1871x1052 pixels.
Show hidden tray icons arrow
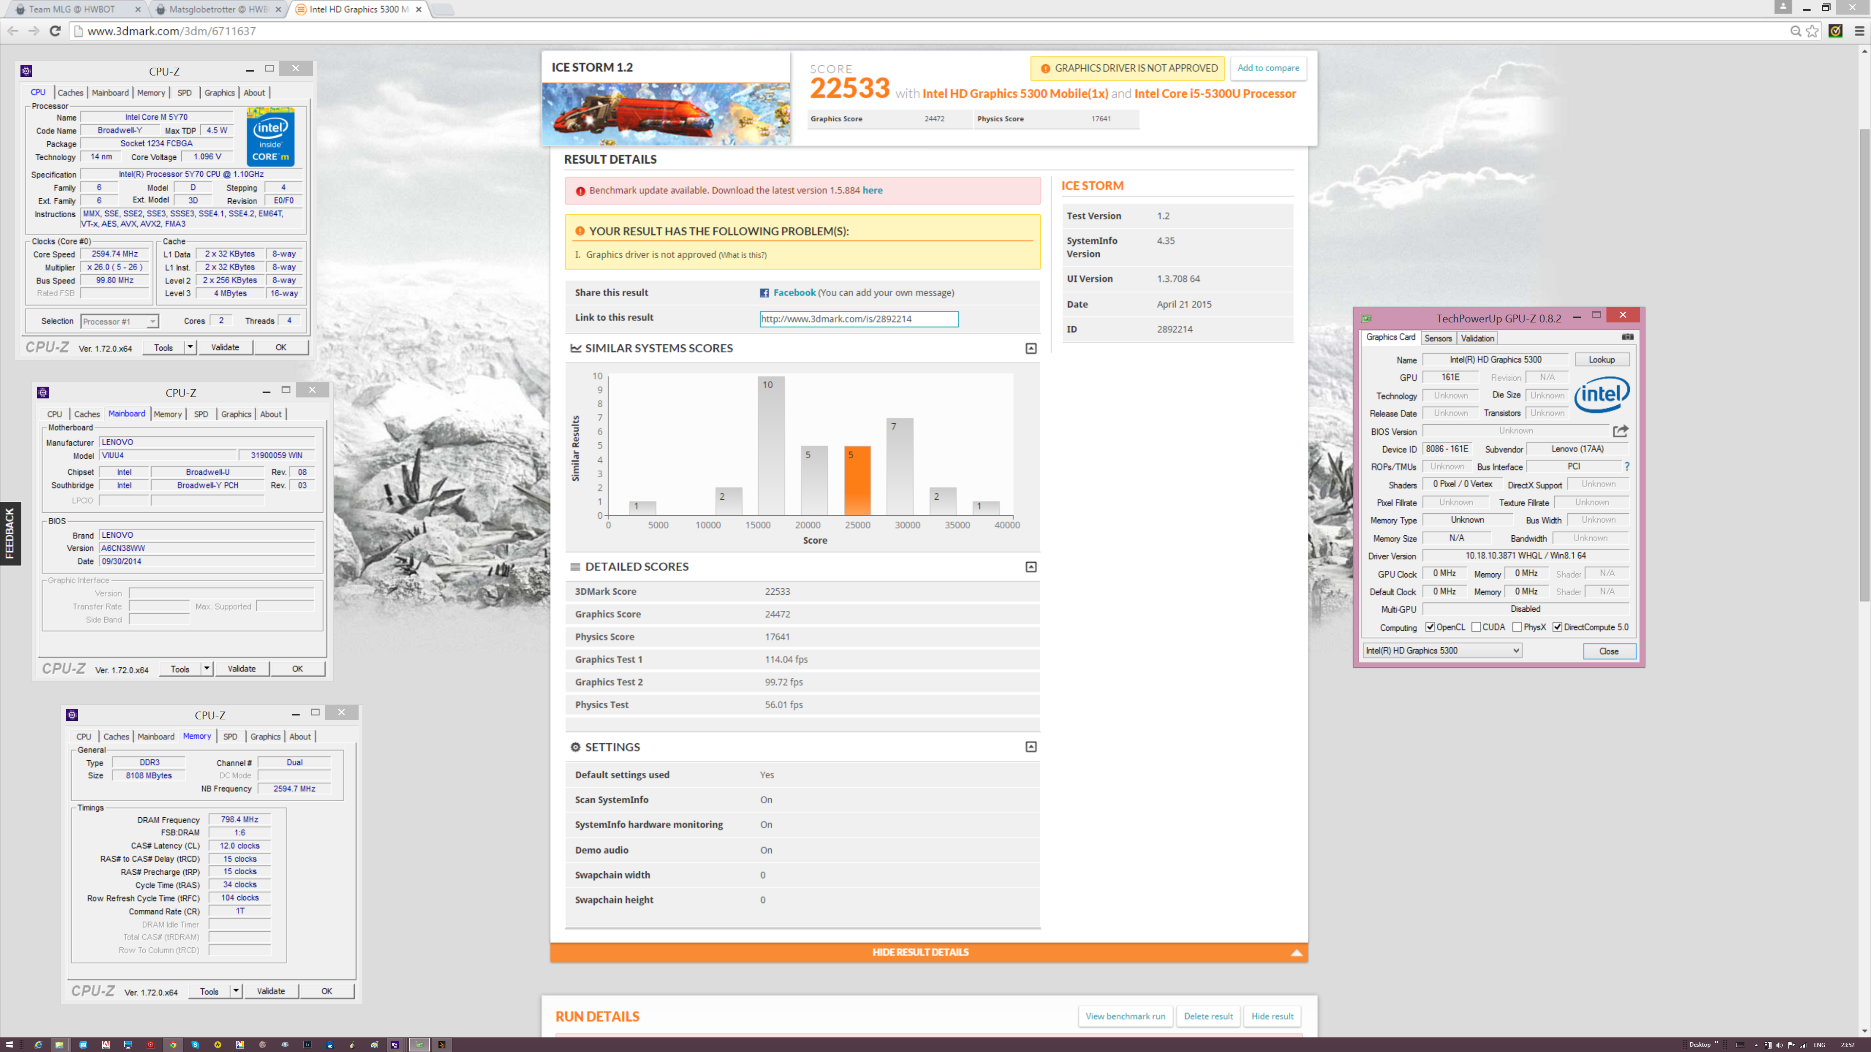(1756, 1046)
